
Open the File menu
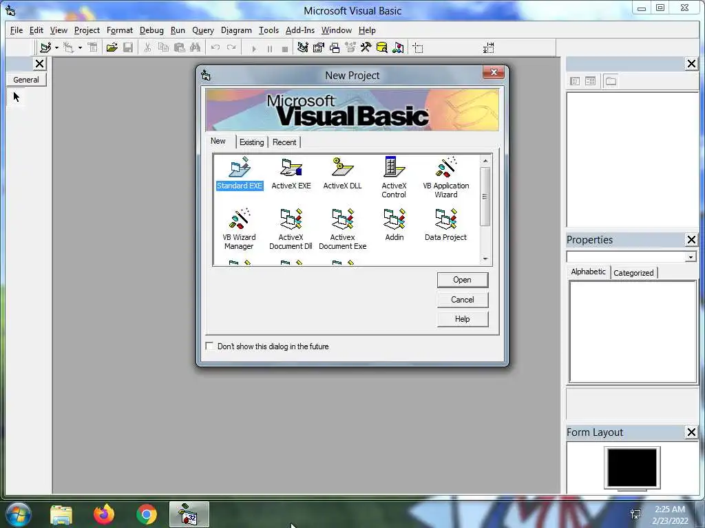coord(17,30)
